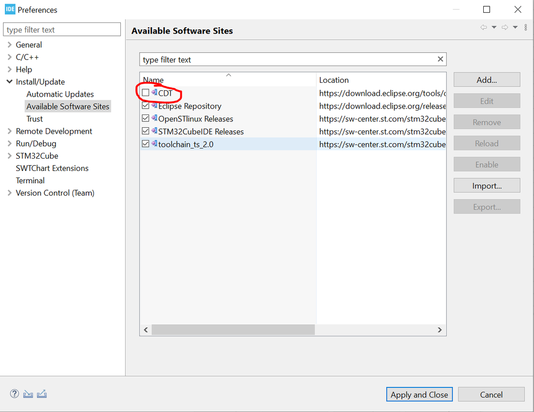Select the OpenSTlinux Releases row name
Viewport: 534px width, 412px height.
(196, 119)
